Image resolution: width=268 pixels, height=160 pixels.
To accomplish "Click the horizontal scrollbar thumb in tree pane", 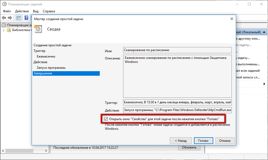I will point(19,151).
